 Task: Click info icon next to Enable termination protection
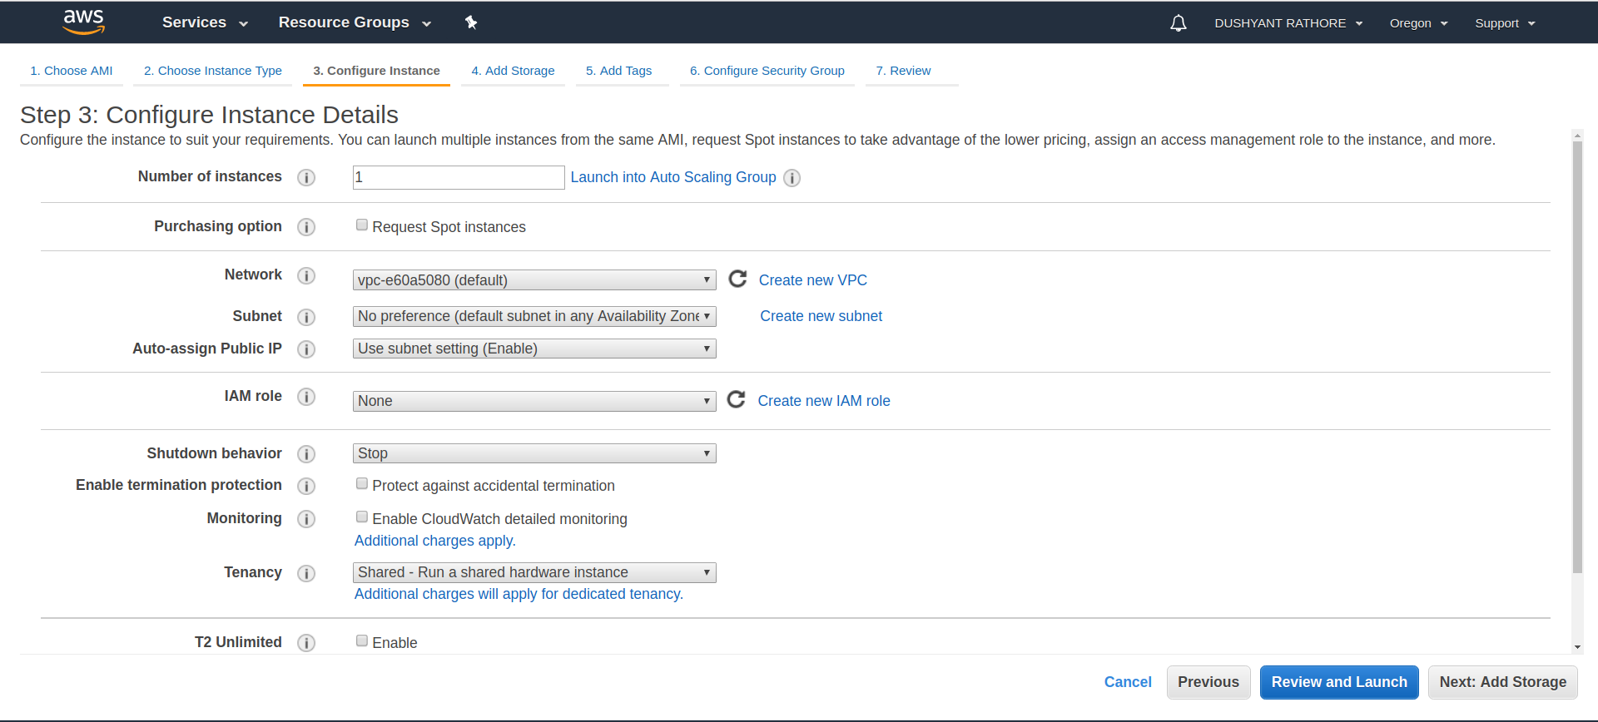[x=306, y=486]
